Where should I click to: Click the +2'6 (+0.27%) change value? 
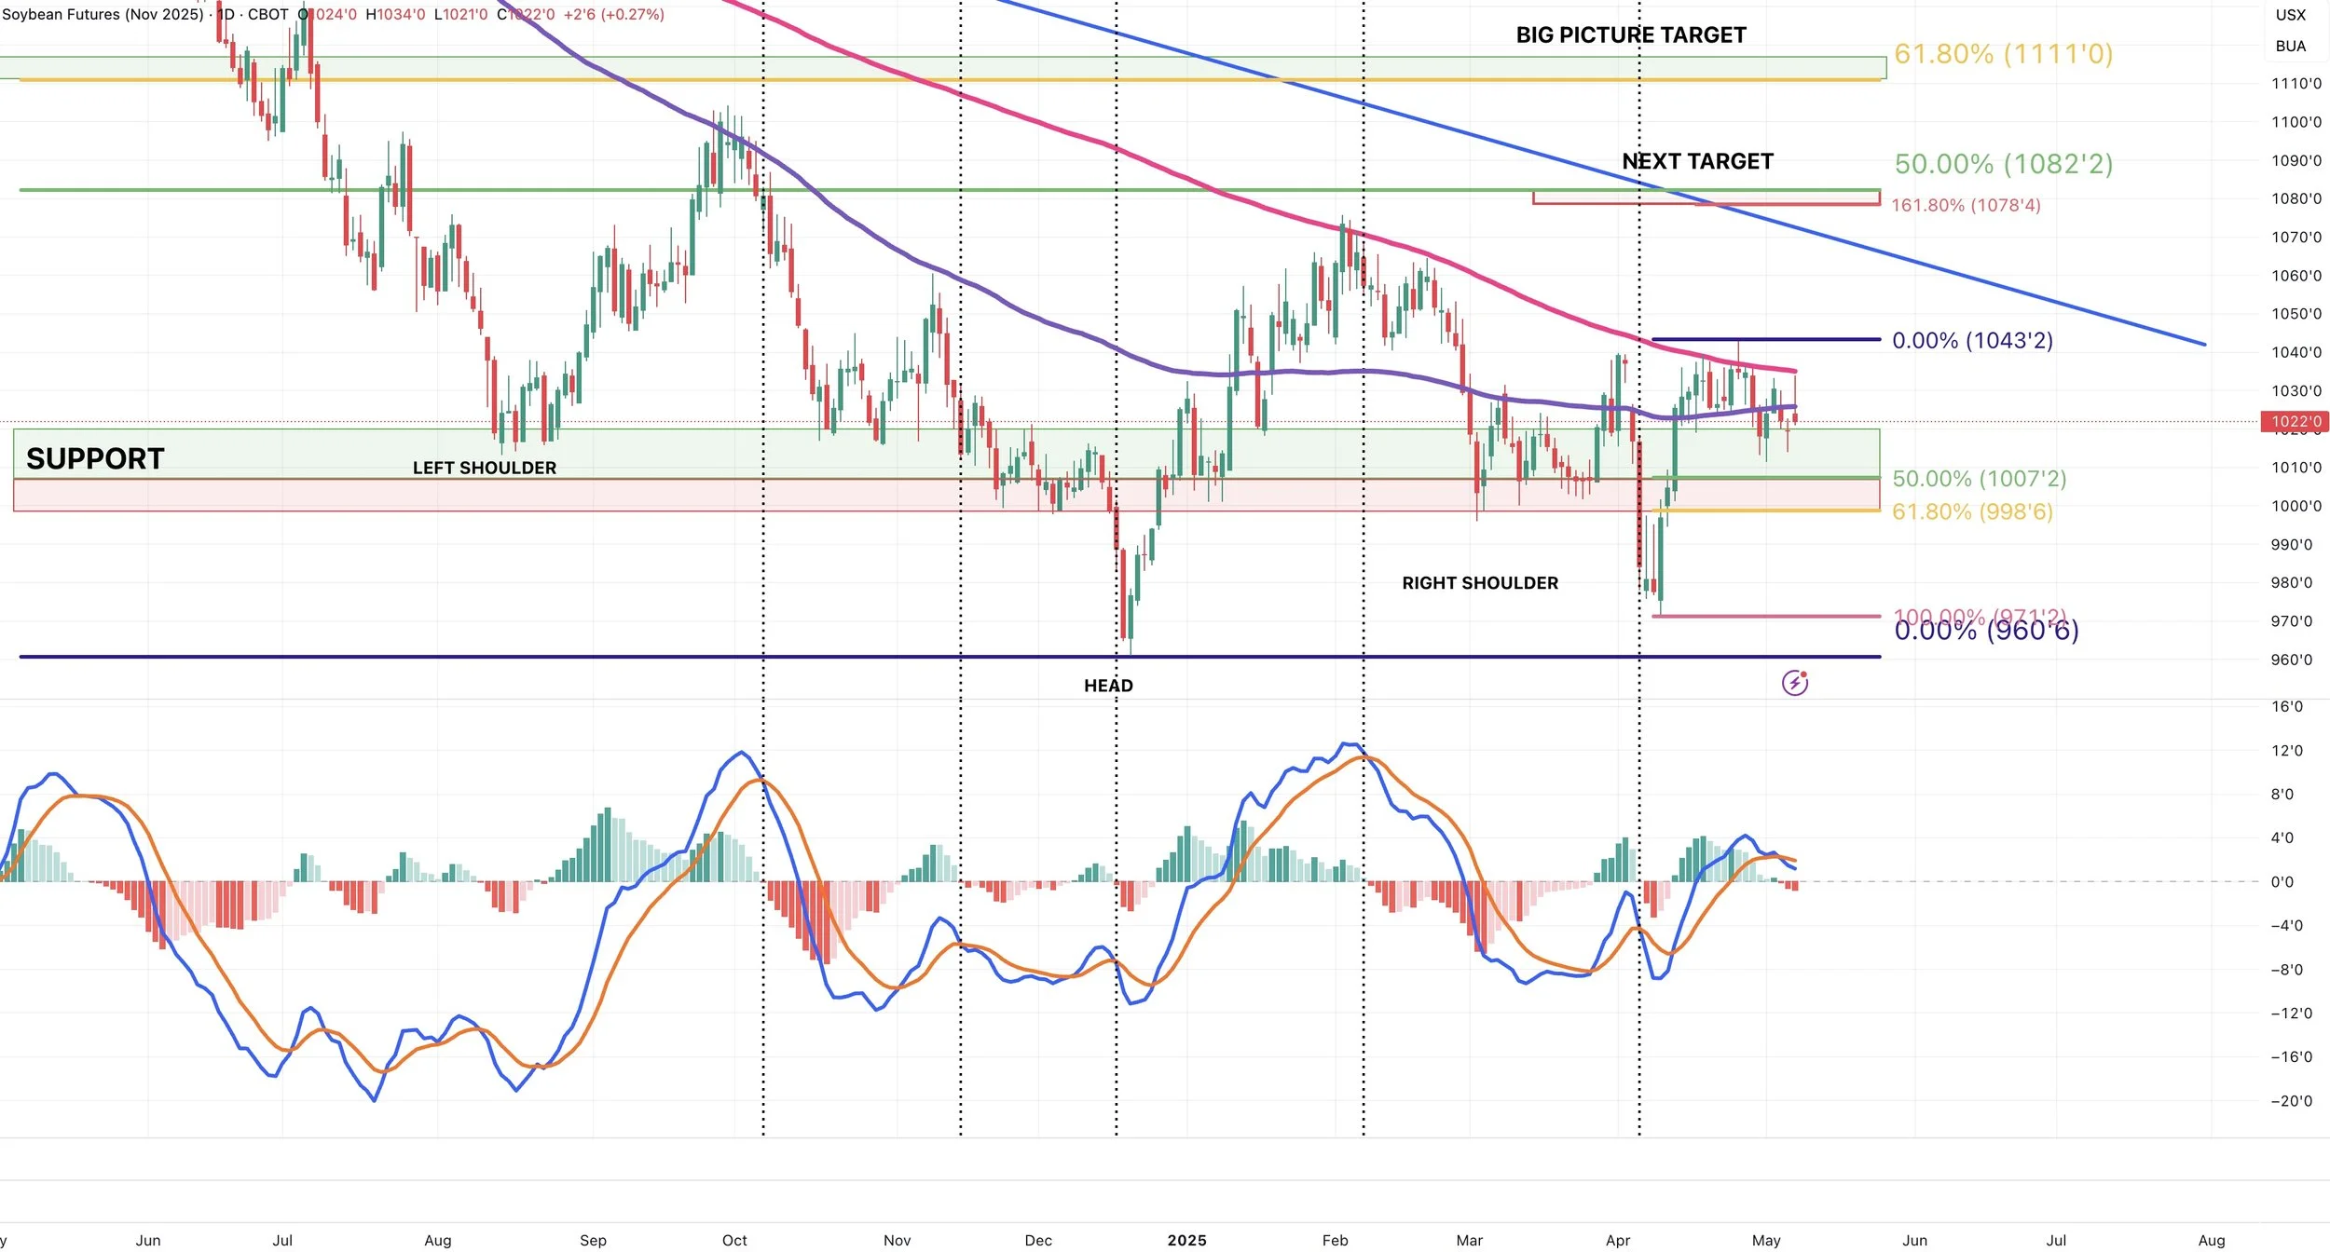(613, 14)
